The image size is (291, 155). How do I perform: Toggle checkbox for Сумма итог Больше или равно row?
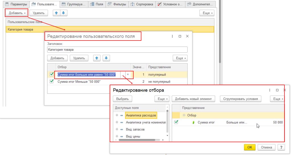coord(52,74)
